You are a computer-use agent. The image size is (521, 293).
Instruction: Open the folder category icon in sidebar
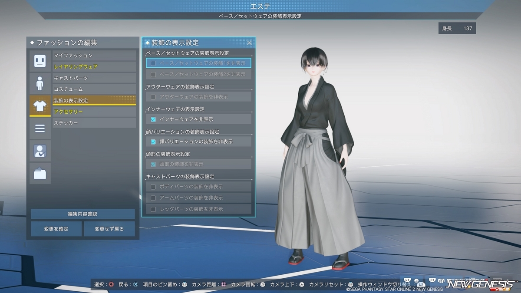tap(40, 174)
